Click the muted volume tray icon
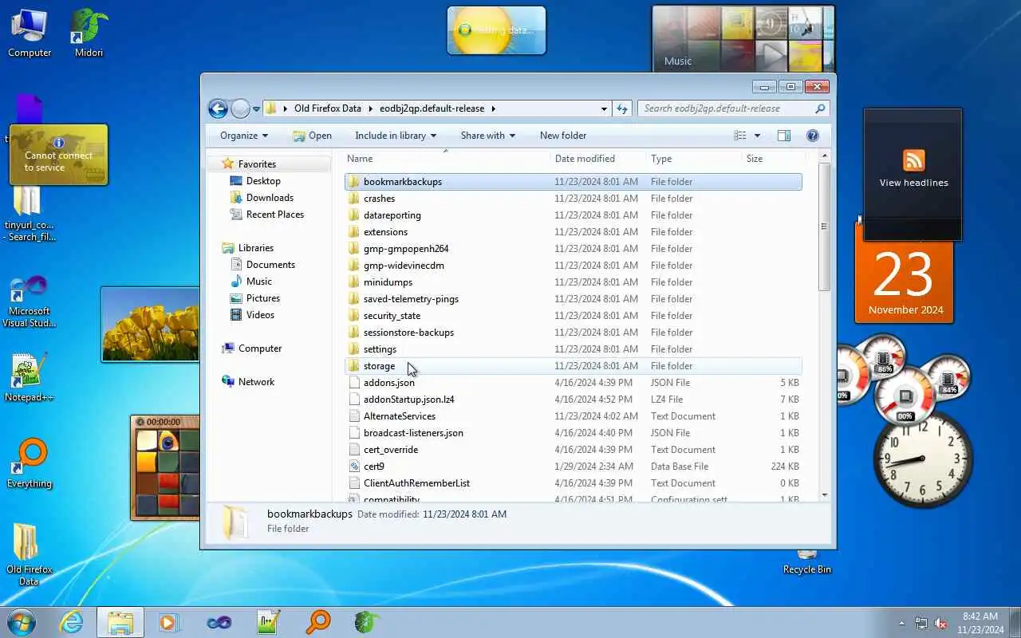This screenshot has width=1021, height=638. point(940,623)
